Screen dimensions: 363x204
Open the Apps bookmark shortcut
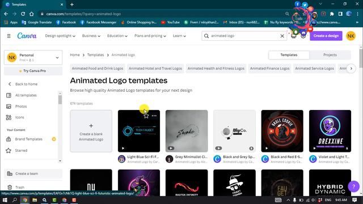11,22
